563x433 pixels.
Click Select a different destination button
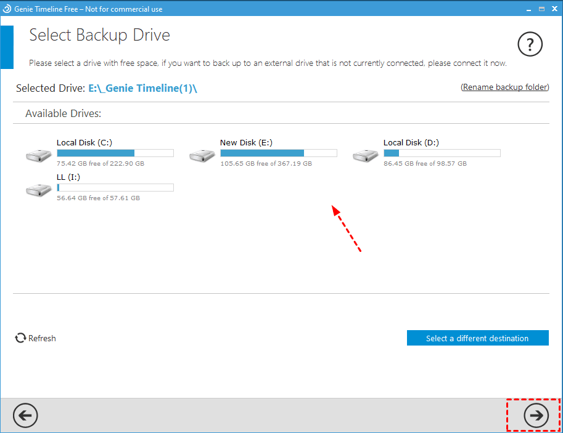pyautogui.click(x=477, y=338)
